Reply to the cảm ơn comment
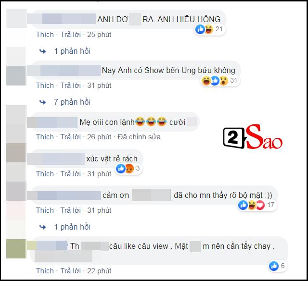The height and width of the screenshot is (281, 308). click(71, 210)
